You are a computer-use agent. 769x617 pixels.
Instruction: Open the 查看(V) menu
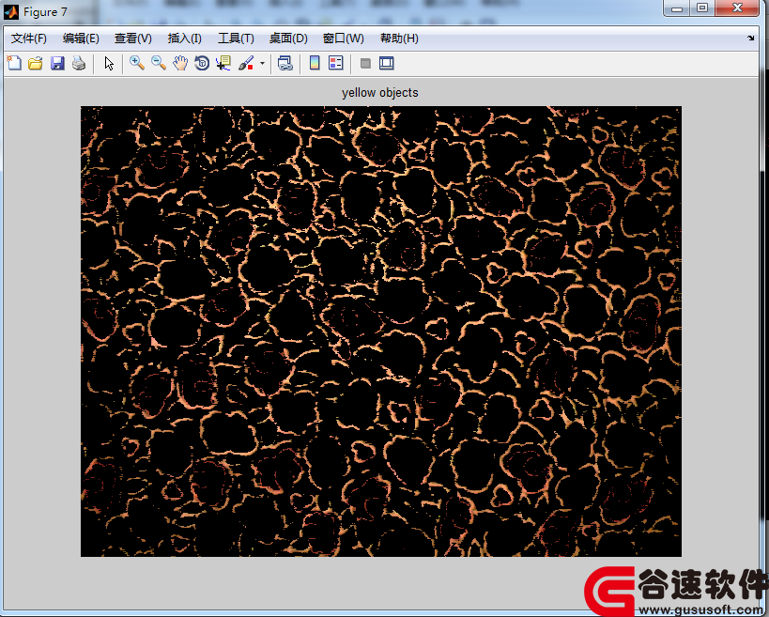[x=133, y=39]
